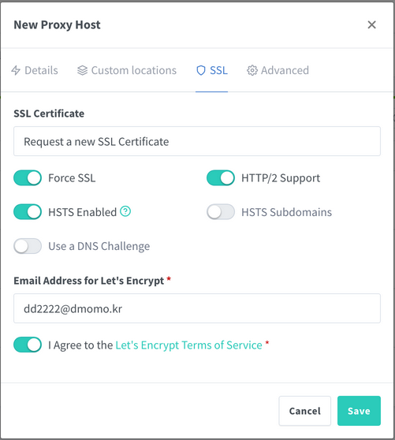This screenshot has width=395, height=440.
Task: Open the HSTS help question mark icon
Action: click(x=125, y=211)
